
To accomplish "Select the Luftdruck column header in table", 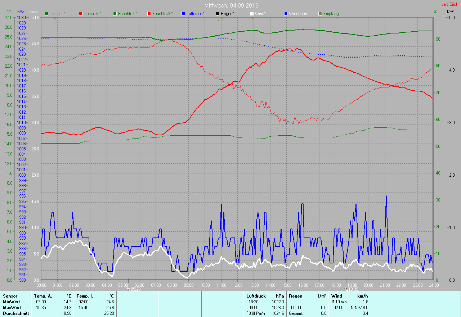I will pos(256,296).
